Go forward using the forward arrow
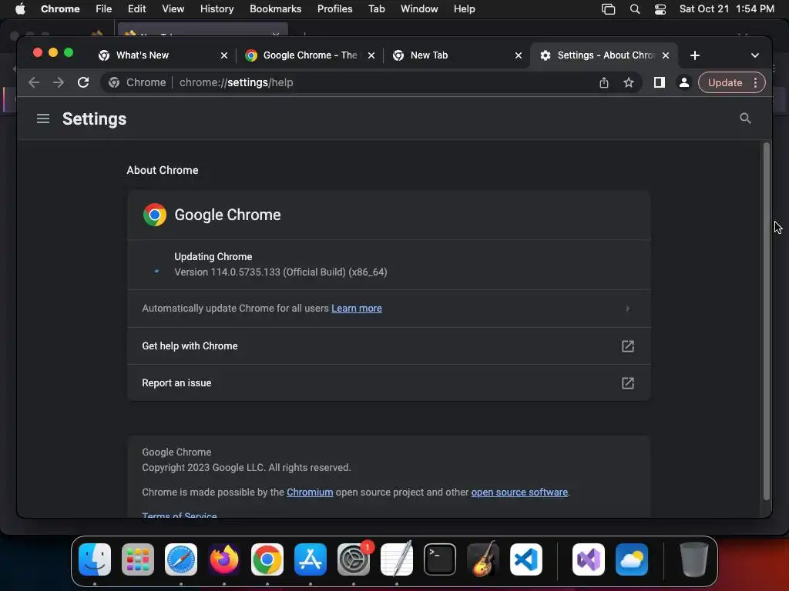This screenshot has width=789, height=591. 59,82
